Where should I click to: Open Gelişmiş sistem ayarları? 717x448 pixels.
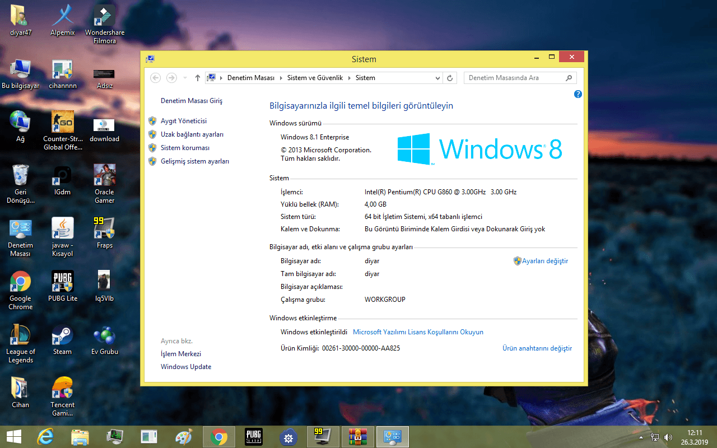195,161
